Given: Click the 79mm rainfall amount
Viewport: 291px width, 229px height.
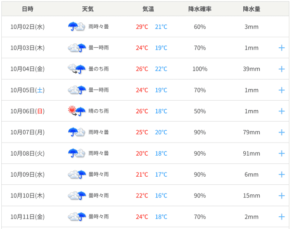Looking at the screenshot, I should click(x=251, y=132).
